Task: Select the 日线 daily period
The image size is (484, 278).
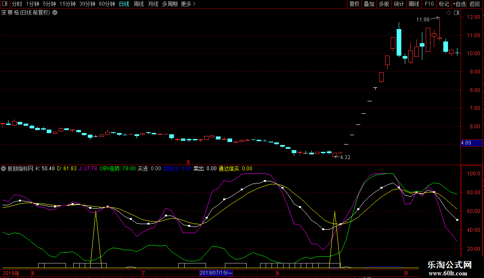Action: click(124, 4)
